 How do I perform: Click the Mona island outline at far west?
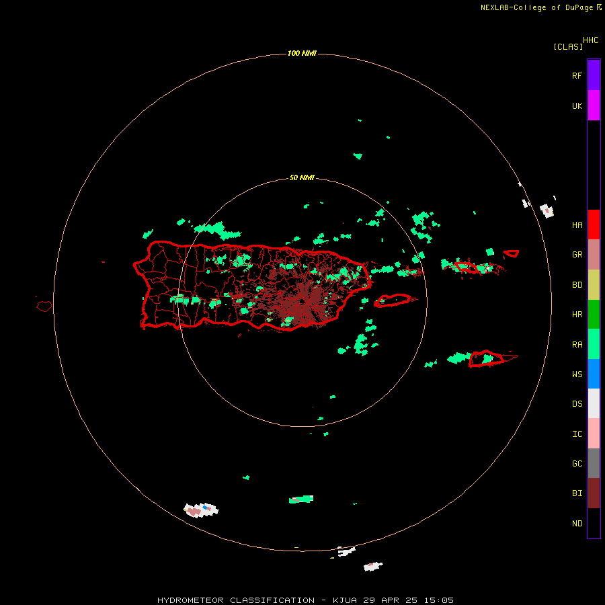click(x=44, y=307)
